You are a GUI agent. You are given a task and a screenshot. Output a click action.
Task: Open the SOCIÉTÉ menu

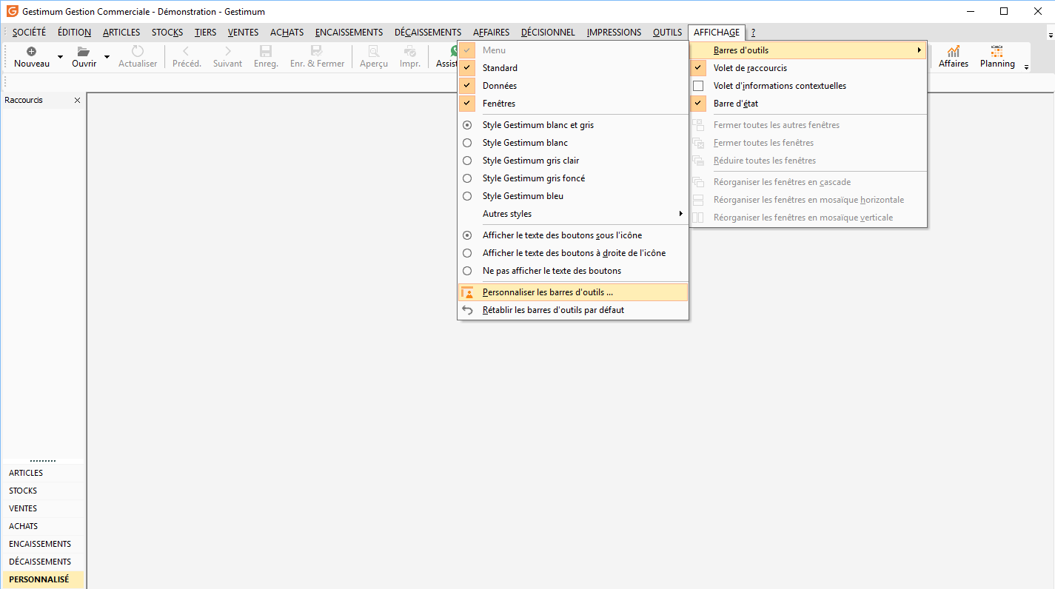tap(29, 33)
